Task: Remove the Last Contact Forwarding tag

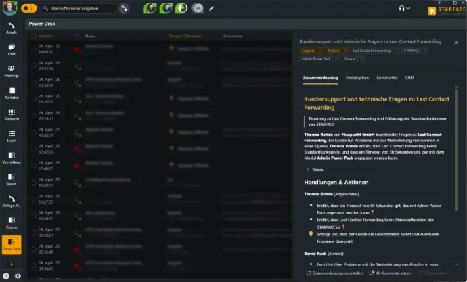Action: coord(396,51)
